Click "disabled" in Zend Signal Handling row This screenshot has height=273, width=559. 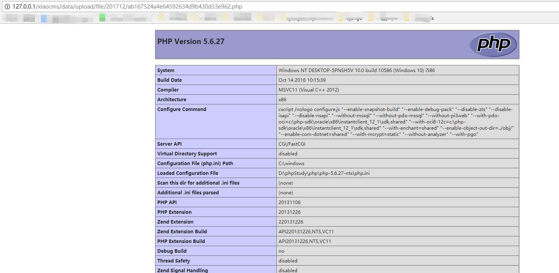click(288, 270)
